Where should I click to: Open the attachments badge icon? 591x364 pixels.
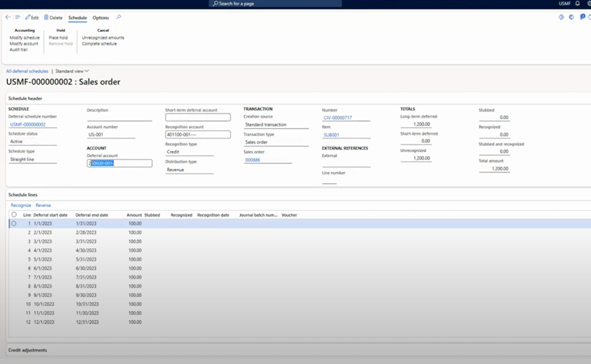coord(583,17)
